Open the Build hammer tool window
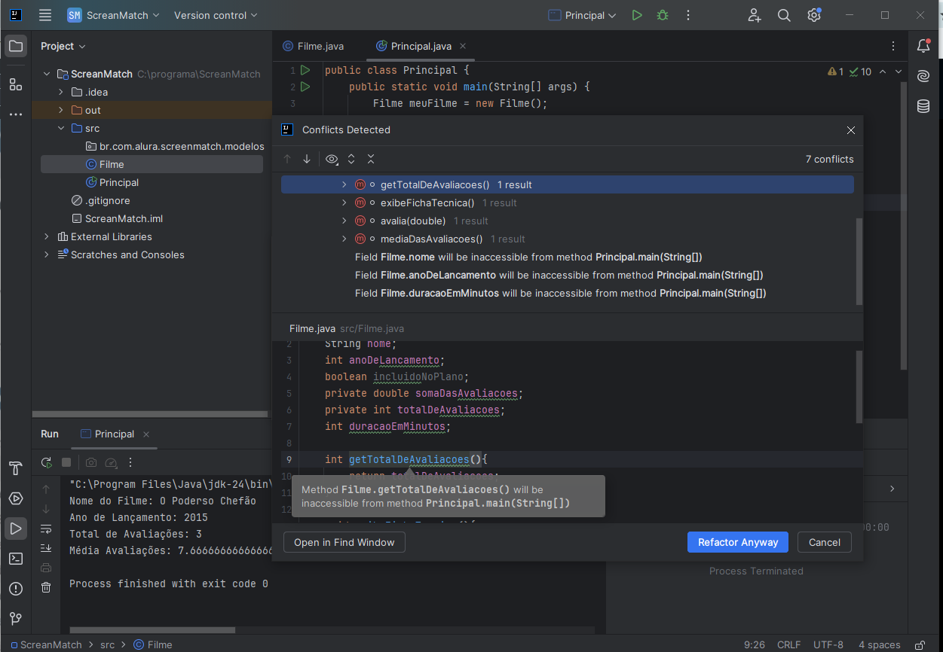Screen dimensions: 943x652 coord(16,468)
